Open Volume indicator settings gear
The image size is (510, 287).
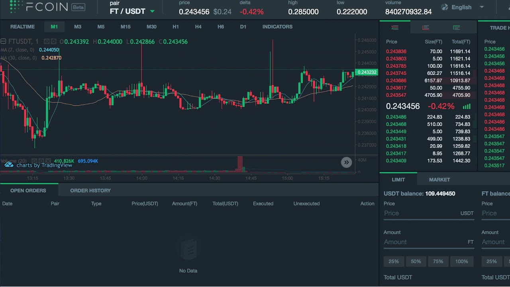point(41,161)
